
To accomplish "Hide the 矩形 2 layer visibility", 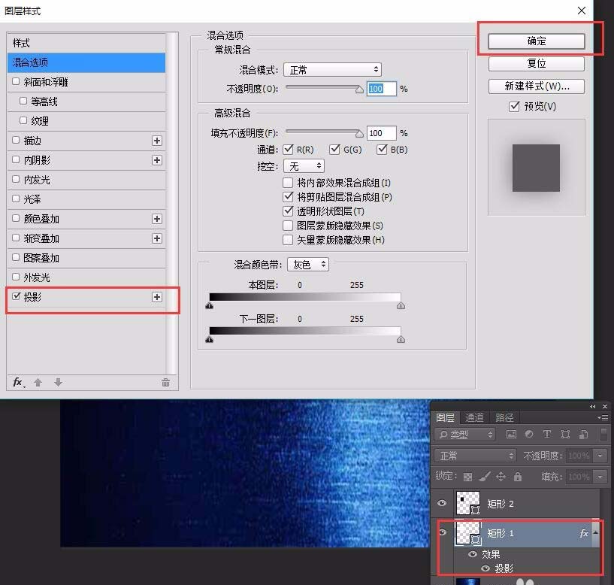I will [x=443, y=503].
